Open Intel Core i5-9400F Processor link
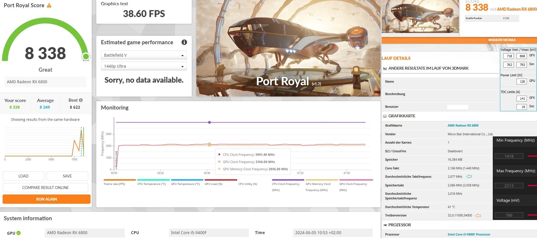Viewport: 537px width, 239px height. (x=469, y=234)
